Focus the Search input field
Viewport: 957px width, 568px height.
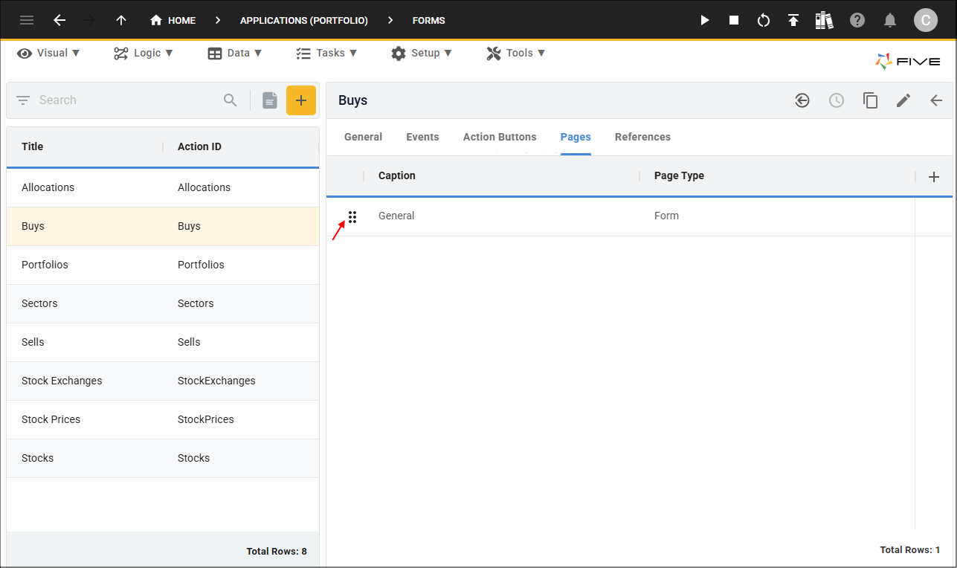[126, 100]
